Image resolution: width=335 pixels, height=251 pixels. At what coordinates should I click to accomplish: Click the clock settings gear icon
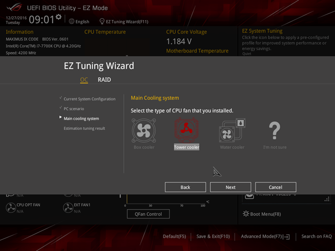pyautogui.click(x=59, y=17)
